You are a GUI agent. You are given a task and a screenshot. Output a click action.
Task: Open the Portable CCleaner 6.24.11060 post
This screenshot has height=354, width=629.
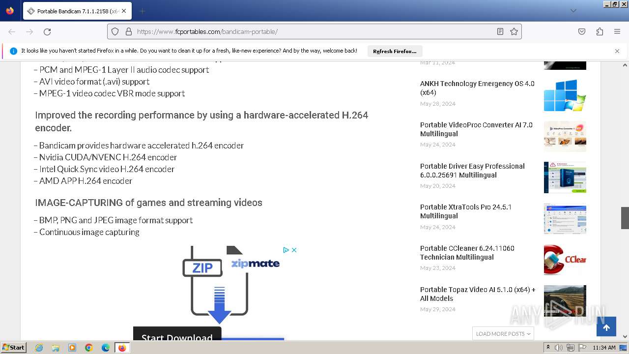click(467, 253)
